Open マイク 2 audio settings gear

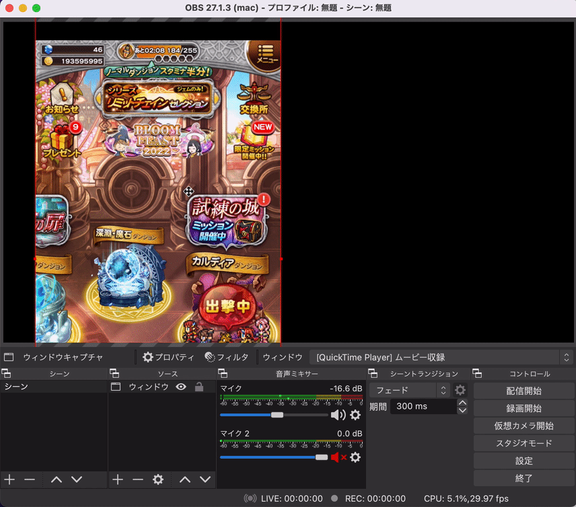point(355,457)
